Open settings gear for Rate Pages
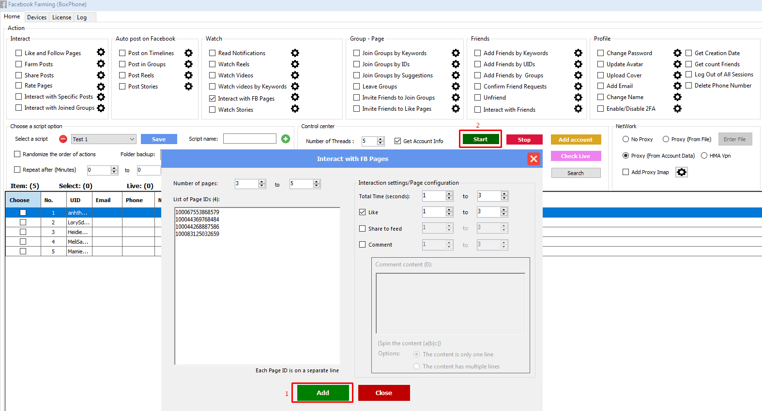762x411 pixels. click(x=101, y=87)
